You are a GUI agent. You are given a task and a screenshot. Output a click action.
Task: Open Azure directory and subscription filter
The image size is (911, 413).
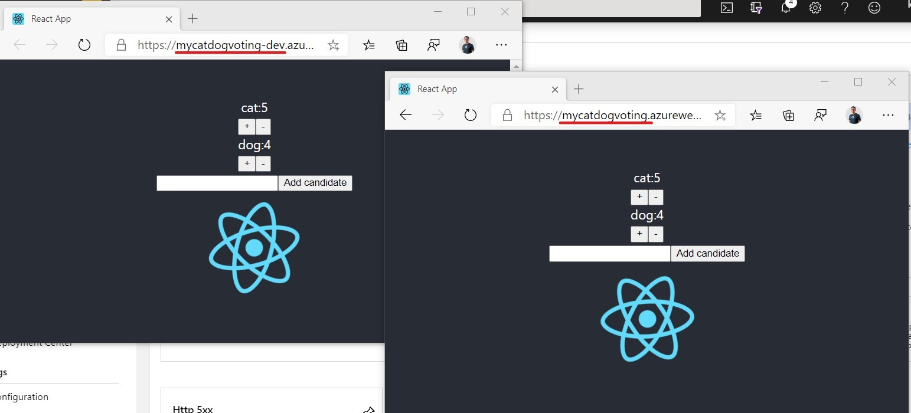point(756,8)
